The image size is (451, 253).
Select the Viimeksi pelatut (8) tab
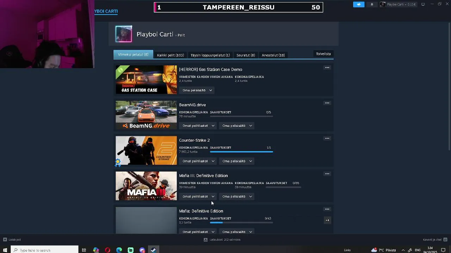point(133,54)
